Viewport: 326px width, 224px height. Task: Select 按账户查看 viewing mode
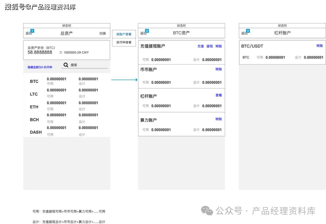point(124,34)
